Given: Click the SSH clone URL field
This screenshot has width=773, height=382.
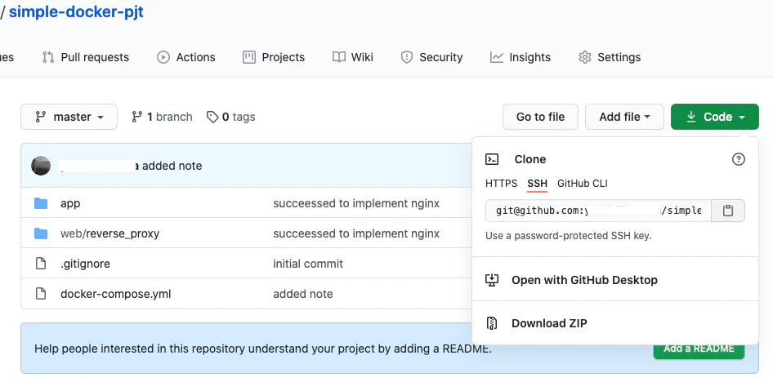Looking at the screenshot, I should (x=598, y=211).
